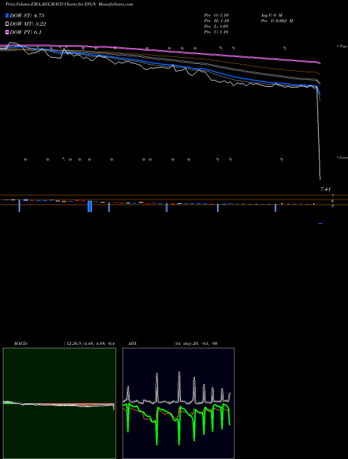Click the '<Lows' axis label

(x=342, y=157)
